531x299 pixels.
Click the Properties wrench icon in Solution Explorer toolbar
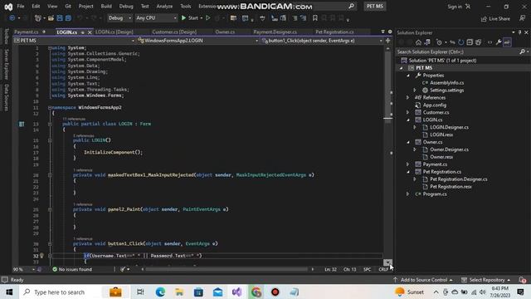[x=499, y=42]
